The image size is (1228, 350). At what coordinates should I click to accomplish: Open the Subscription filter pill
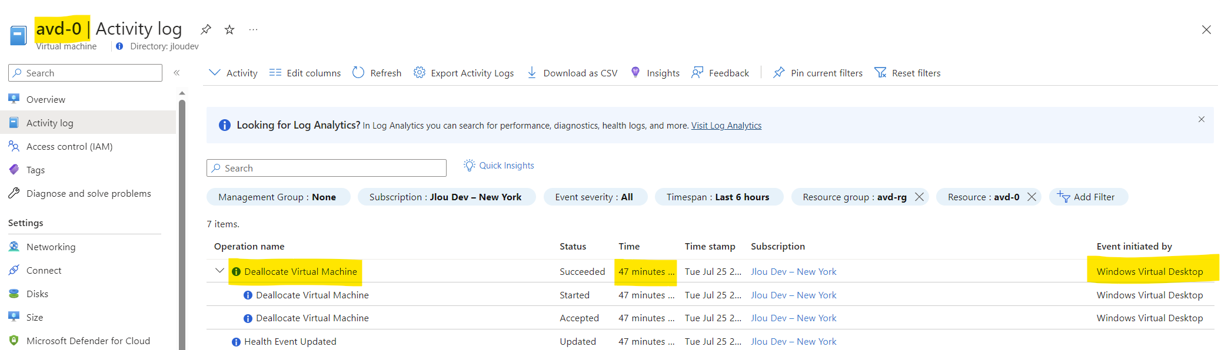click(x=446, y=197)
